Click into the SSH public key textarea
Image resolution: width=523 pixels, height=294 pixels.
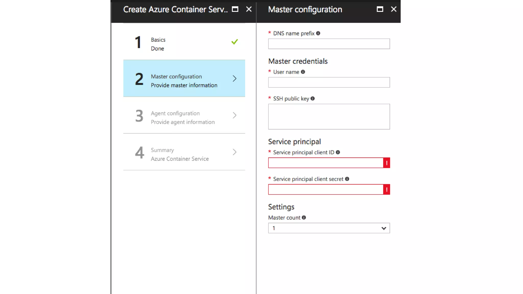click(x=329, y=117)
